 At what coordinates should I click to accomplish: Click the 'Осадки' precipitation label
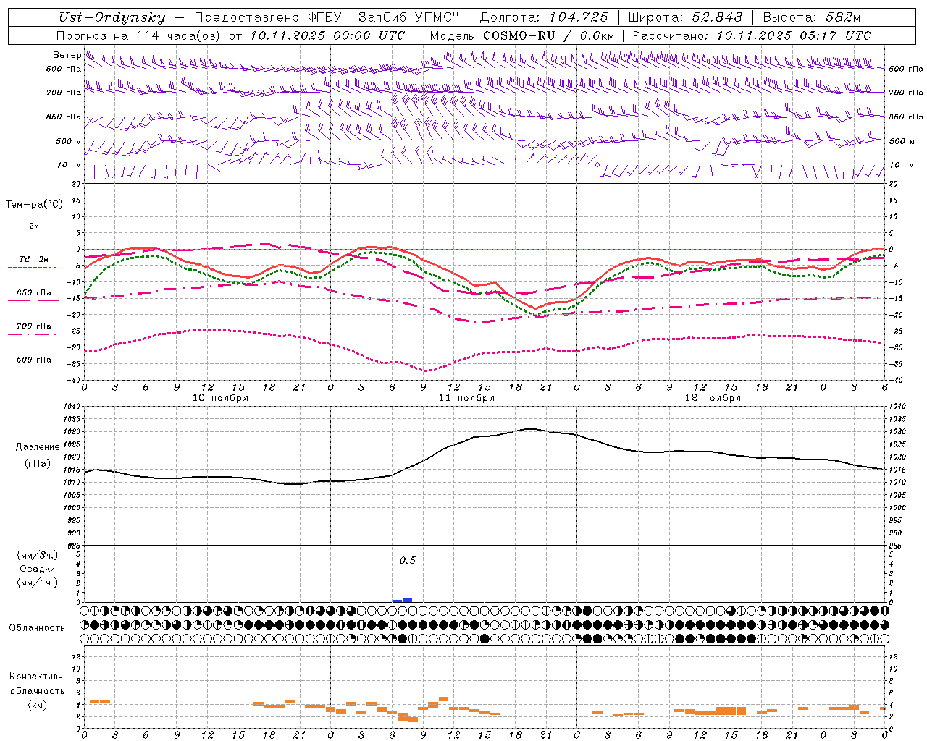[38, 569]
